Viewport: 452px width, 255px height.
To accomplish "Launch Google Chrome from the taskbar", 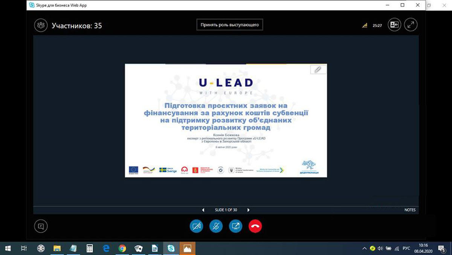I will coord(122,248).
